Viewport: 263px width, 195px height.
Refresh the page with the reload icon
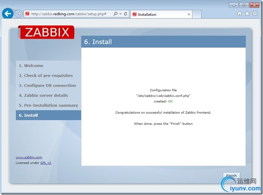tap(125, 14)
